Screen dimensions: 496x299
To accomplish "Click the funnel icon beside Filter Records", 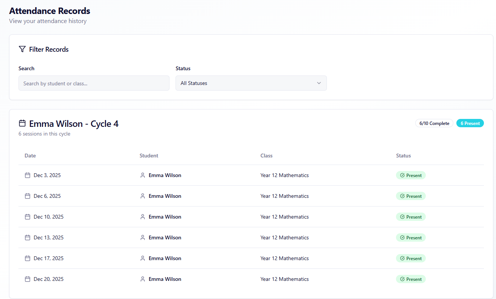I will 22,49.
